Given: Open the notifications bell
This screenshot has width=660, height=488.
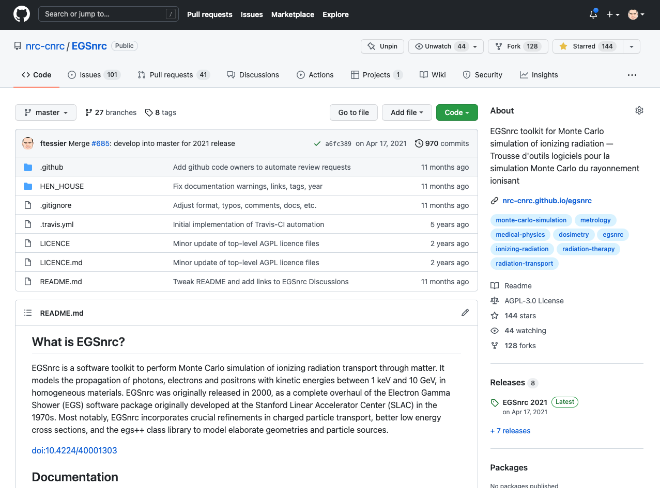Looking at the screenshot, I should point(593,14).
